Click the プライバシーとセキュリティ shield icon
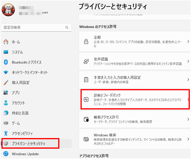The width and height of the screenshot is (191, 159). [x=6, y=143]
